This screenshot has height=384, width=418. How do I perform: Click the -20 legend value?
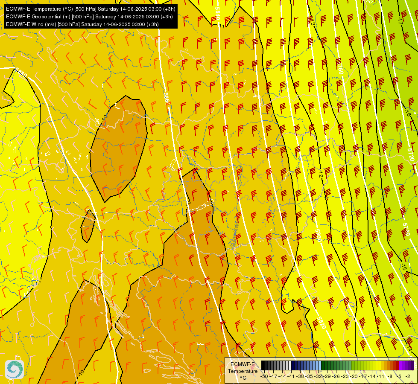pyautogui.click(x=354, y=376)
